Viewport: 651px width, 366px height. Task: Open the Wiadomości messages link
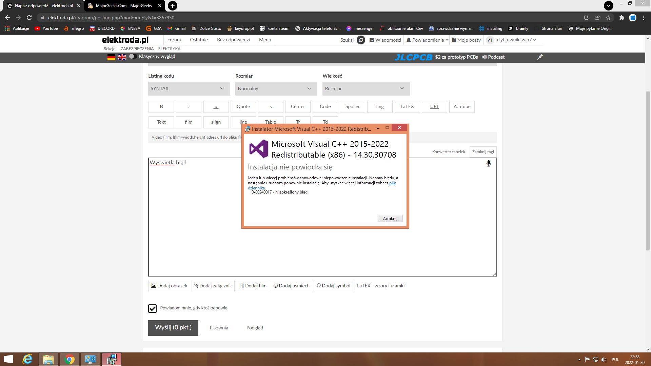pyautogui.click(x=385, y=40)
